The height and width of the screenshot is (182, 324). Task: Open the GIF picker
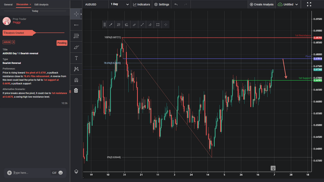54,173
